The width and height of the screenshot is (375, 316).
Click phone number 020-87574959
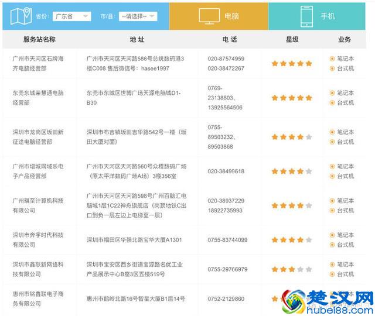[x=226, y=59]
